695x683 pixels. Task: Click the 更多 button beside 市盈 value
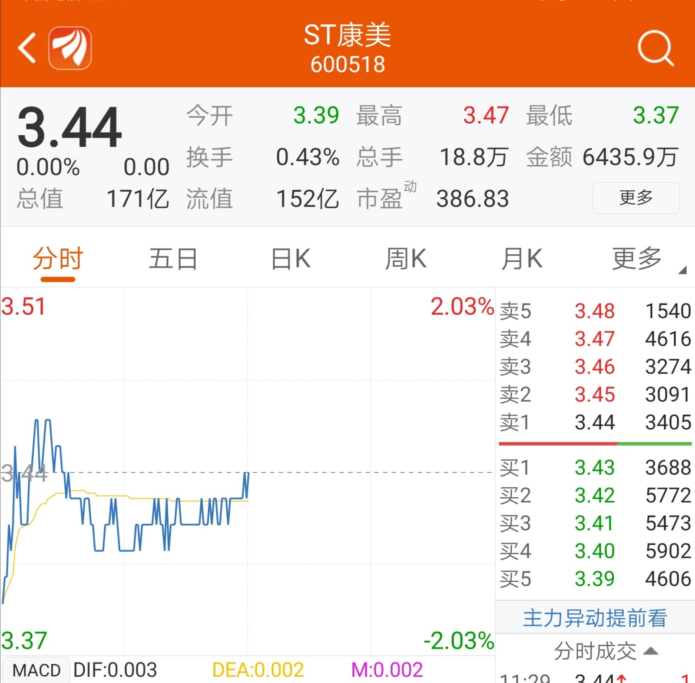[636, 198]
